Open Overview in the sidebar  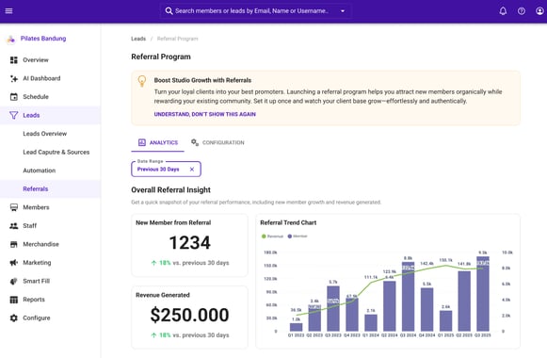[51, 60]
